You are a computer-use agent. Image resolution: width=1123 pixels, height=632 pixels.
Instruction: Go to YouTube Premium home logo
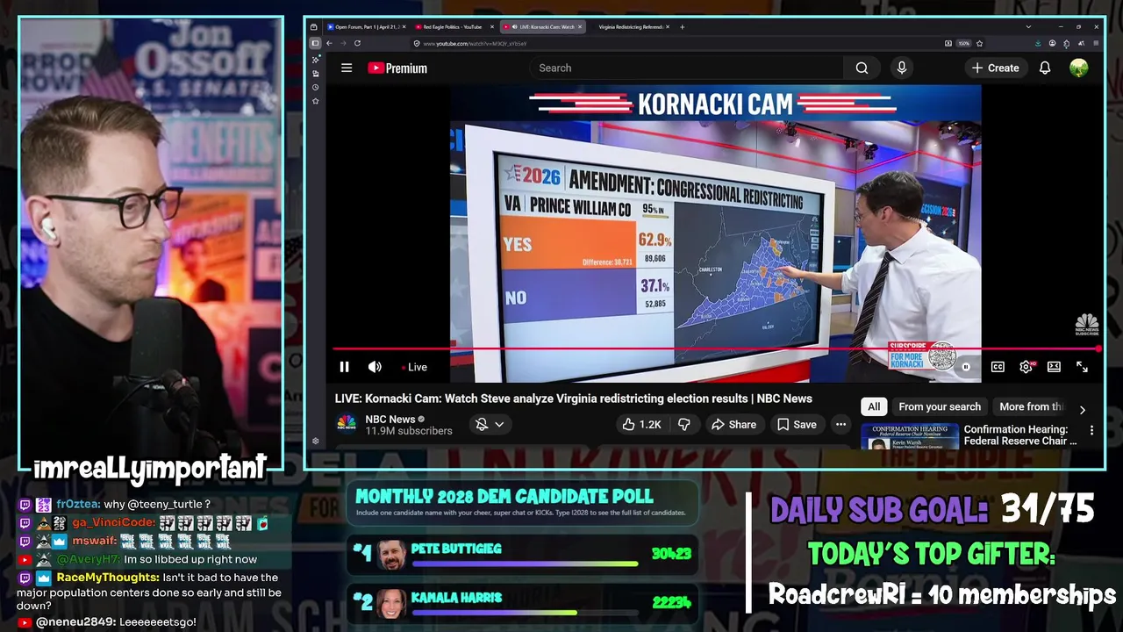pyautogui.click(x=397, y=68)
